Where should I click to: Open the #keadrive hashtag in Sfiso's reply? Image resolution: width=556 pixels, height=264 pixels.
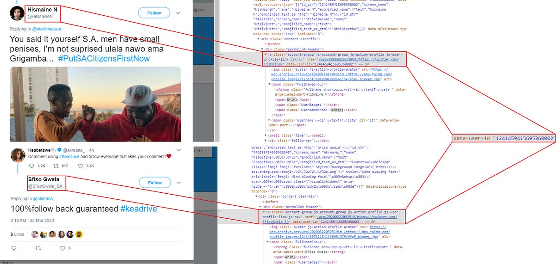[139, 209]
